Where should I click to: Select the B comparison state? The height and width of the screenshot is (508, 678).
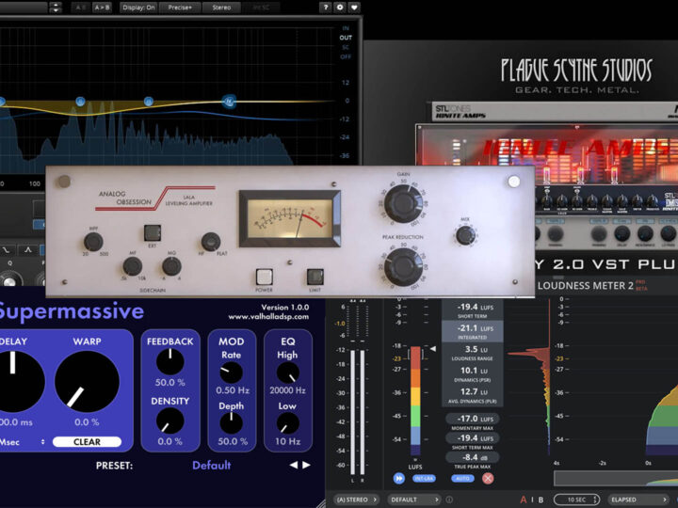(541, 500)
